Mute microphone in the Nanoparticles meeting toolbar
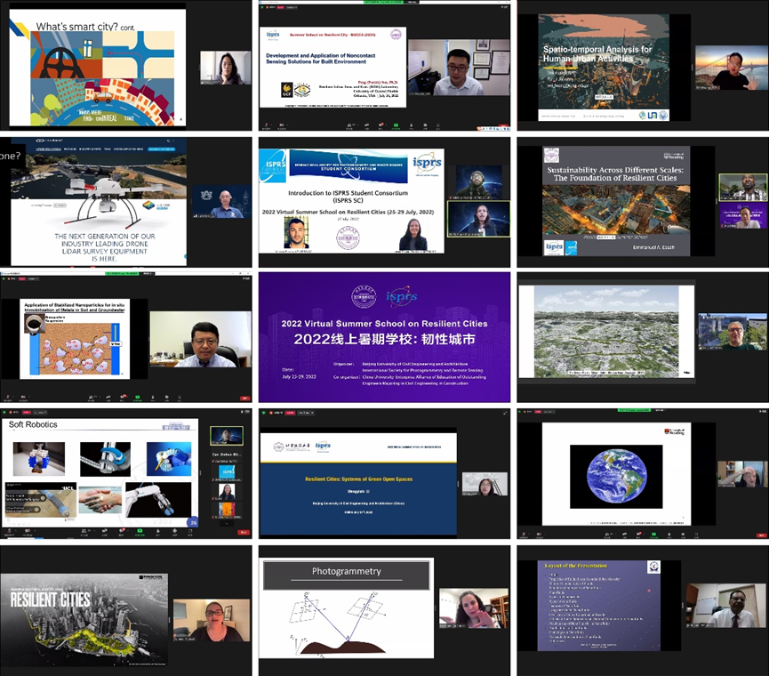This screenshot has height=676, width=769. click(x=8, y=397)
